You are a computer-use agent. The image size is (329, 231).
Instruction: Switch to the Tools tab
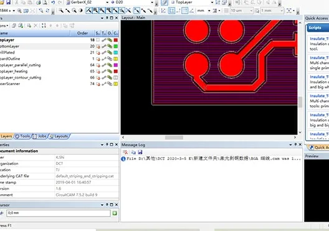[x=22, y=136]
